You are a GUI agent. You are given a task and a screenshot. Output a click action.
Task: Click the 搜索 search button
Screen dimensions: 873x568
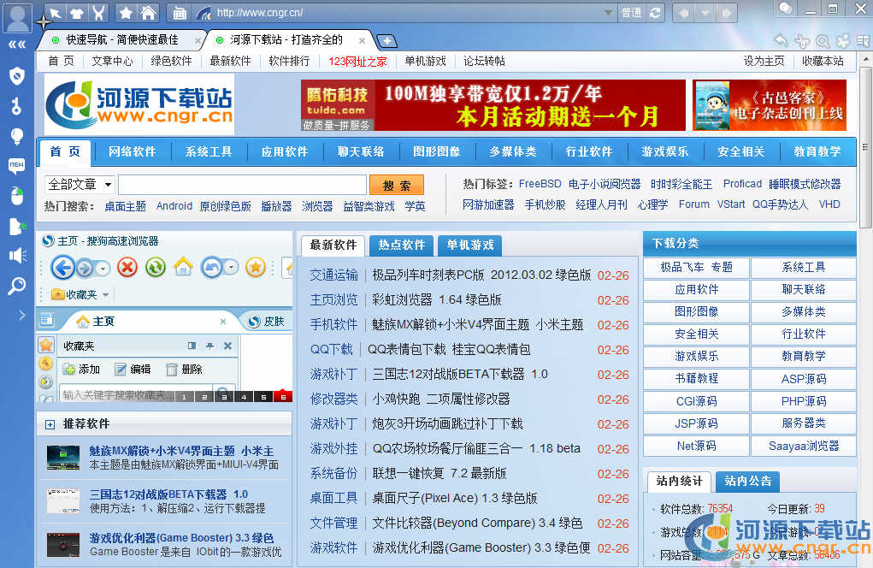[396, 186]
